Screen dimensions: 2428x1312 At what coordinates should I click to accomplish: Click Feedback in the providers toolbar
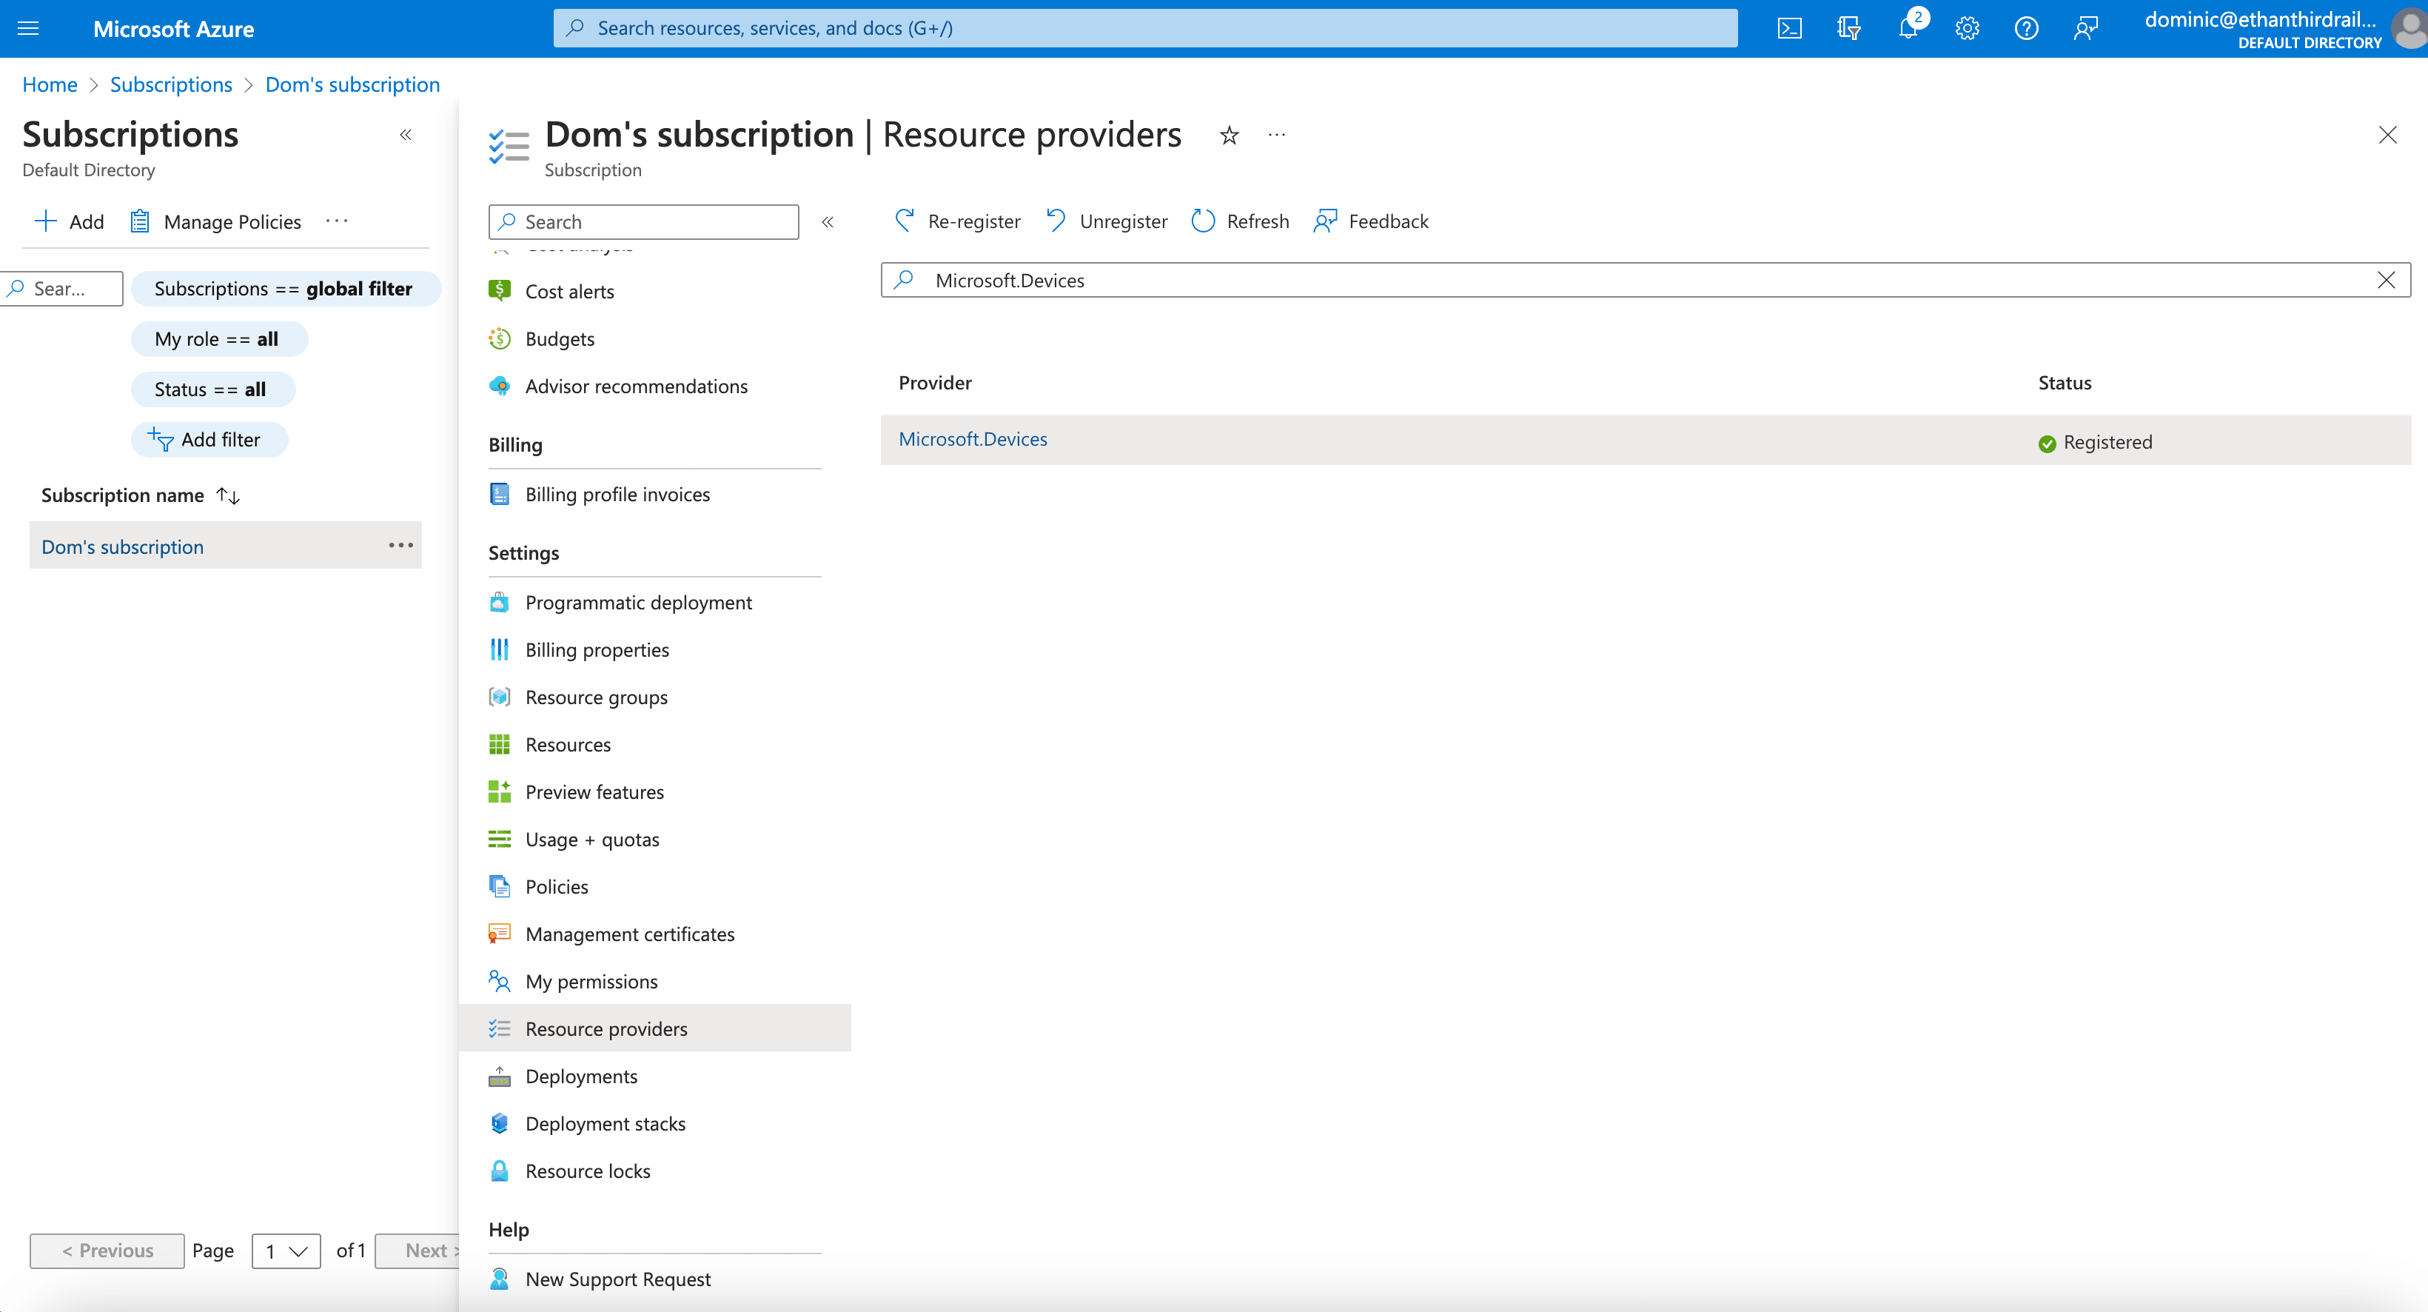tap(1370, 221)
